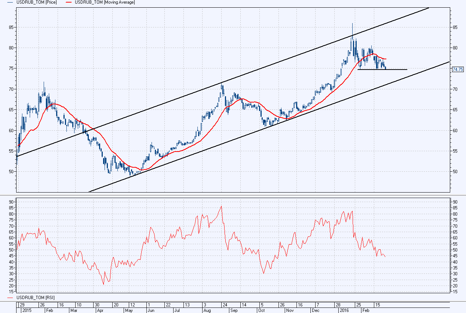Click the date tick labeled 13
This screenshot has height=313, width=466.
point(186,305)
